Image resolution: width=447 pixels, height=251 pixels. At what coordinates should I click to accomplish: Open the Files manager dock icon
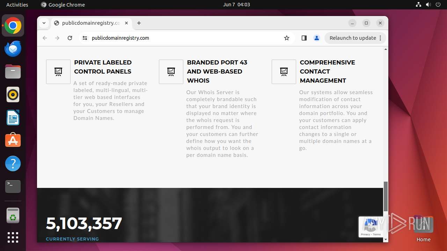13,72
